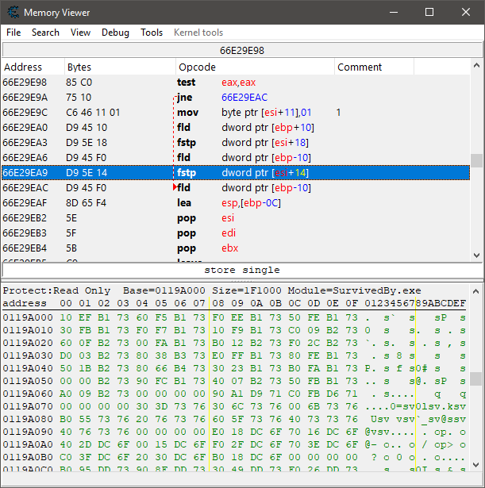The height and width of the screenshot is (488, 485).
Task: Click scroll down arrow in disassembler pane
Action: coord(476,256)
